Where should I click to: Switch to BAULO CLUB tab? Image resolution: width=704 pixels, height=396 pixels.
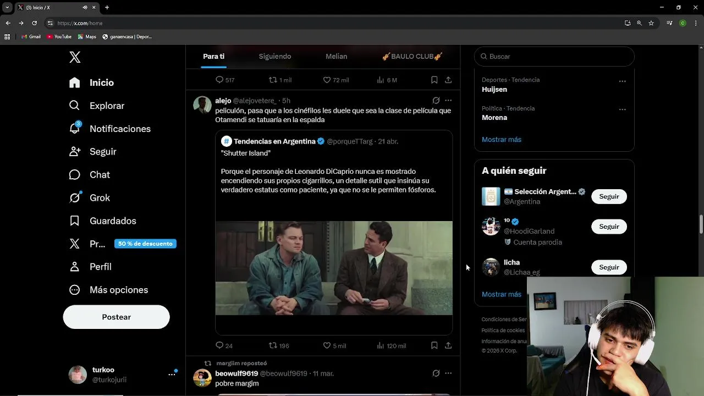(x=413, y=56)
